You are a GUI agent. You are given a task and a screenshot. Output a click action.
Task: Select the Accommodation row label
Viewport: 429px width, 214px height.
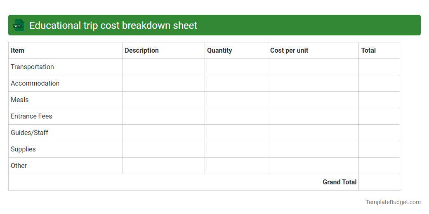point(35,83)
